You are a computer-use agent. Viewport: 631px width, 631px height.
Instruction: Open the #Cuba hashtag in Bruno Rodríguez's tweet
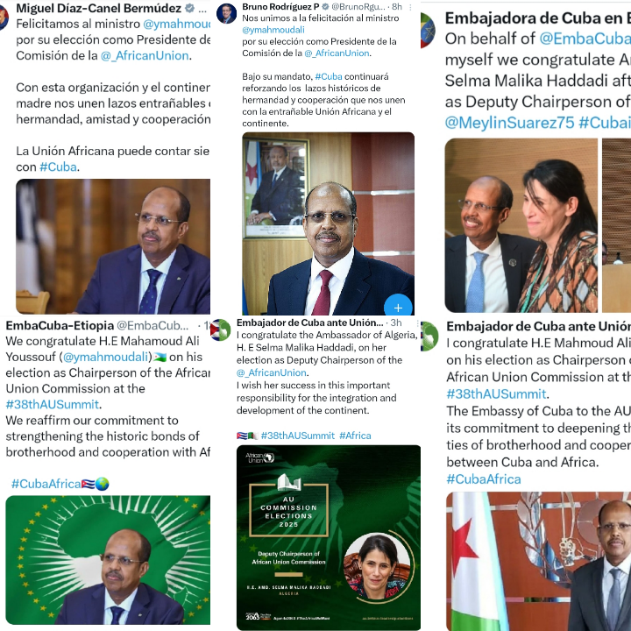click(329, 76)
